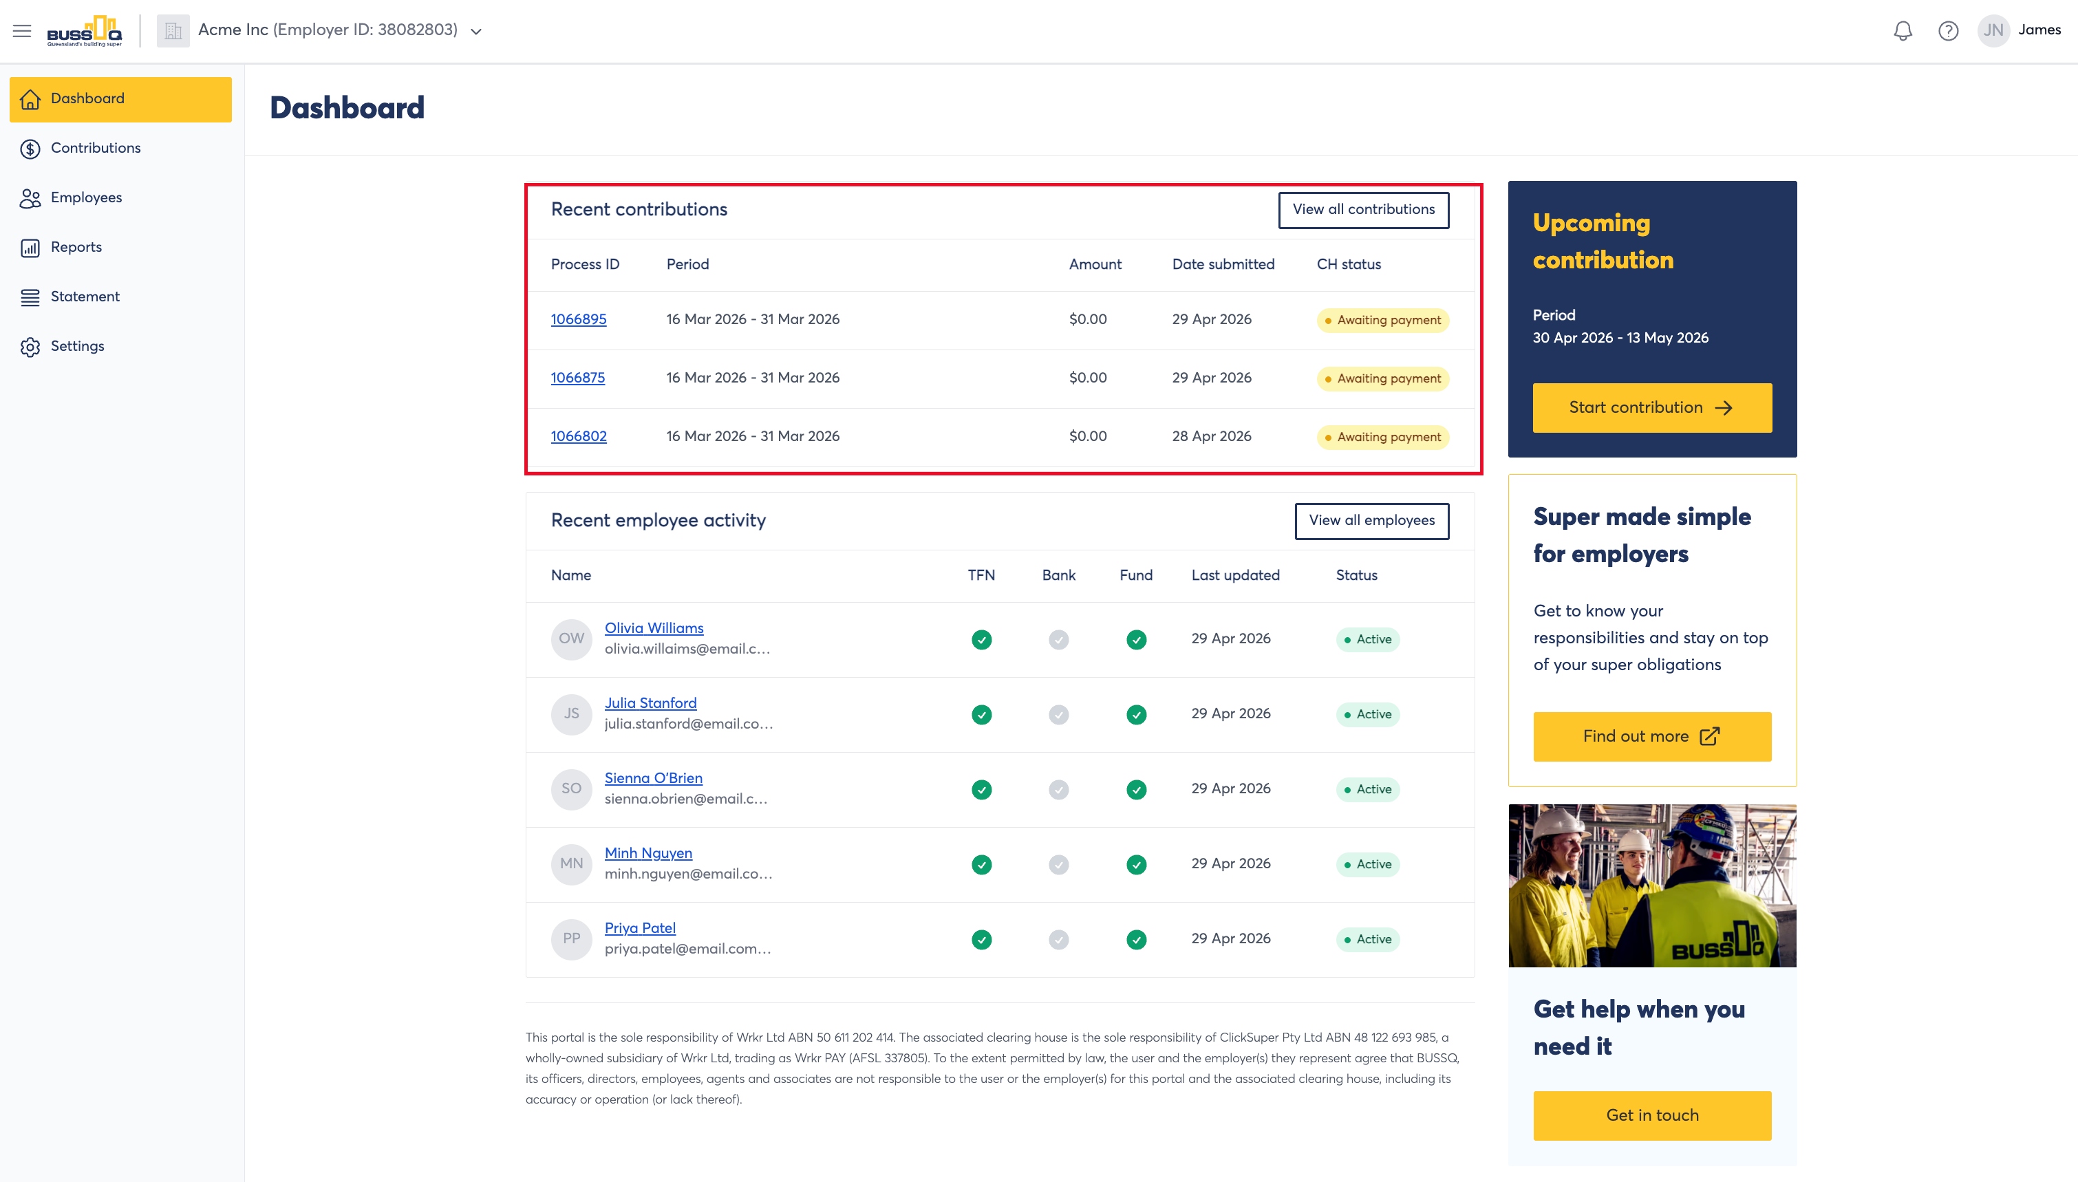Click Awaiting payment status for 1066895
Screen dimensions: 2078x1182
[x=1382, y=321]
